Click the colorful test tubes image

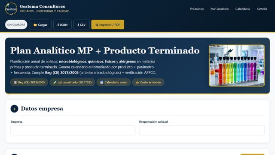tap(237, 65)
